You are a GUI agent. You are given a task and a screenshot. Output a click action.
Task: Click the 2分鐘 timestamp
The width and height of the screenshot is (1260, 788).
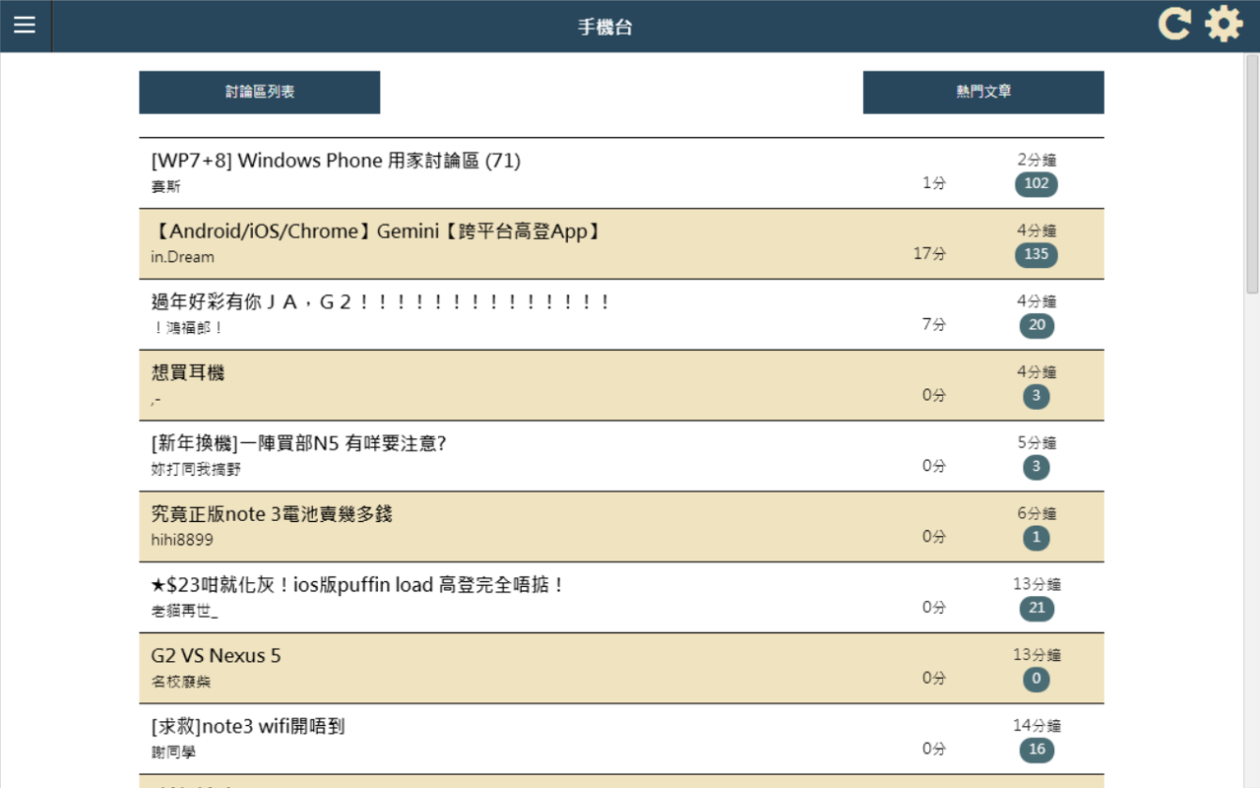pos(1037,160)
